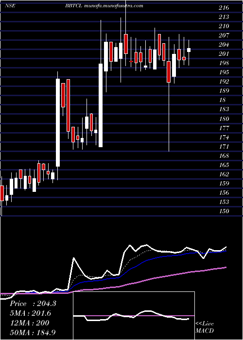
Task: Click the 168 price axis label
Action: (x=224, y=156)
